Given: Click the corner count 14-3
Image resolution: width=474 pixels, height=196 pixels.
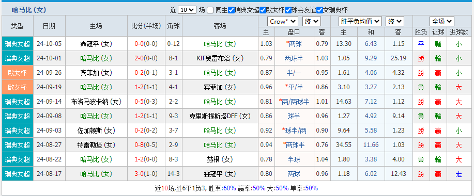Looking at the screenshot, I should (174, 174).
